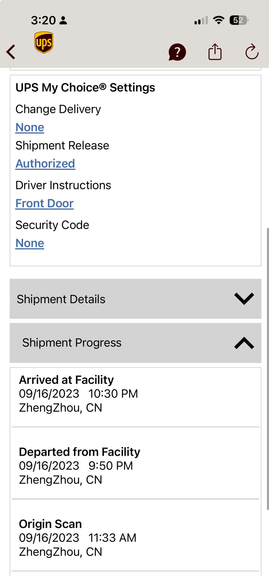Viewport: 269px width, 576px height.
Task: Tap the page scrollbar on right edge
Action: [x=268, y=369]
